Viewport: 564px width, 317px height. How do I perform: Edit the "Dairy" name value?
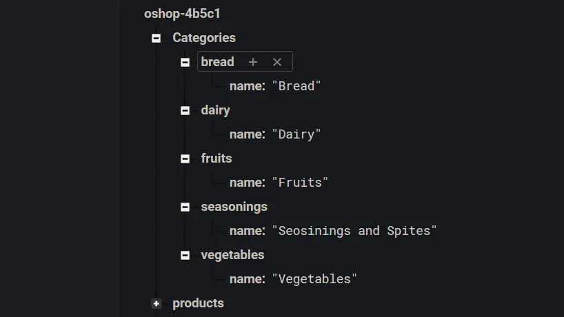[296, 134]
